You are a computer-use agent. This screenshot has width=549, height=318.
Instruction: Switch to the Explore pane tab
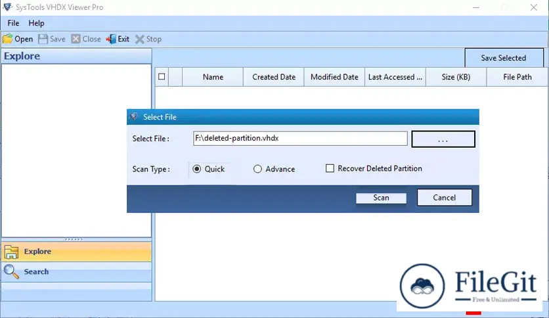[x=77, y=252]
